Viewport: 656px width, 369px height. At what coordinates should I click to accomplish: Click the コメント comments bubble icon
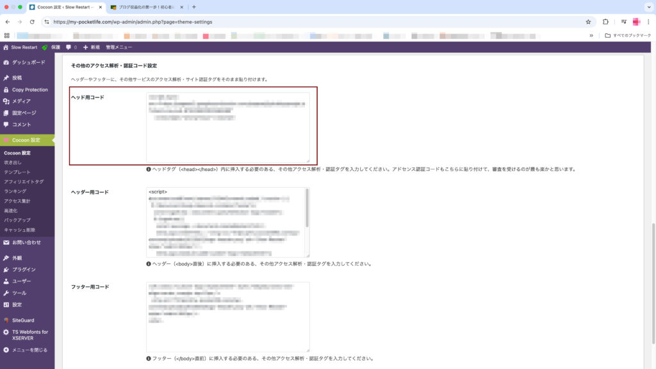(x=6, y=124)
